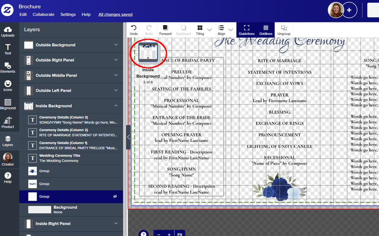Select Ceremony Details (Column 1) layer
379x236 pixels.
(71, 145)
